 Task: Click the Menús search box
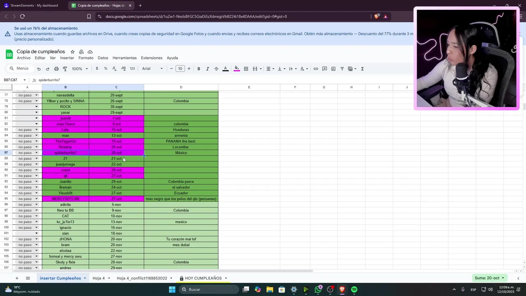pos(19,69)
